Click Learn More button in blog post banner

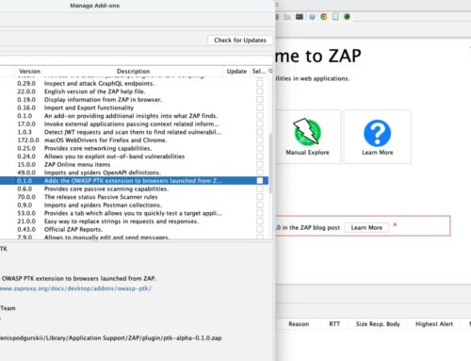point(366,227)
